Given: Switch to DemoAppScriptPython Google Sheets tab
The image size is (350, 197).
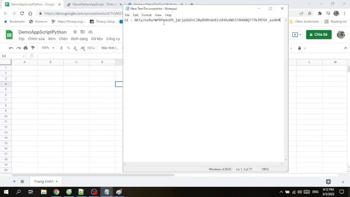Looking at the screenshot, I should click(x=33, y=4).
